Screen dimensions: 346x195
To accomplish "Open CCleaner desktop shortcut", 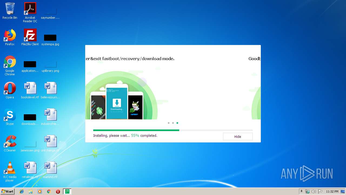I will (10, 144).
